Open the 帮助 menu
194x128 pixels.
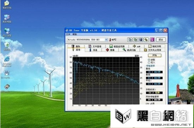click(75, 34)
